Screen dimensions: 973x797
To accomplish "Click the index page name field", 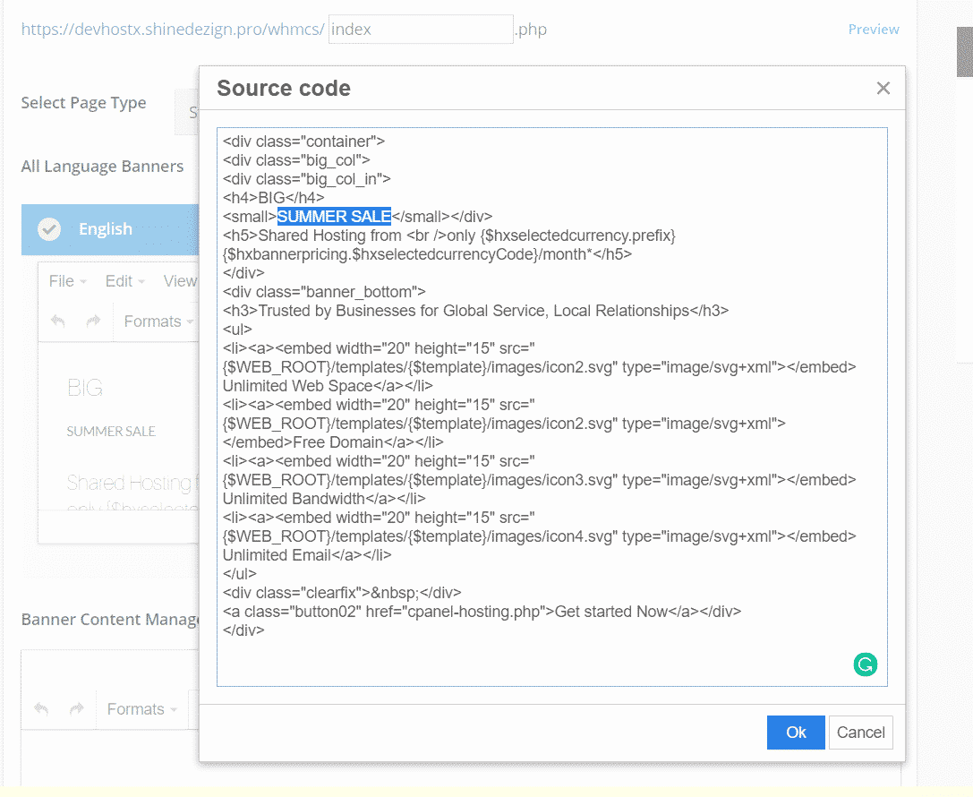I will 421,30.
